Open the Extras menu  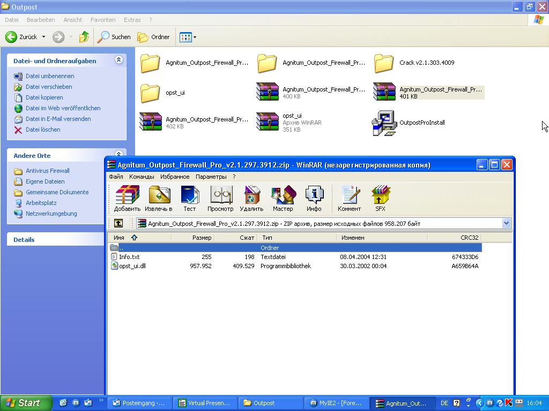click(x=132, y=20)
